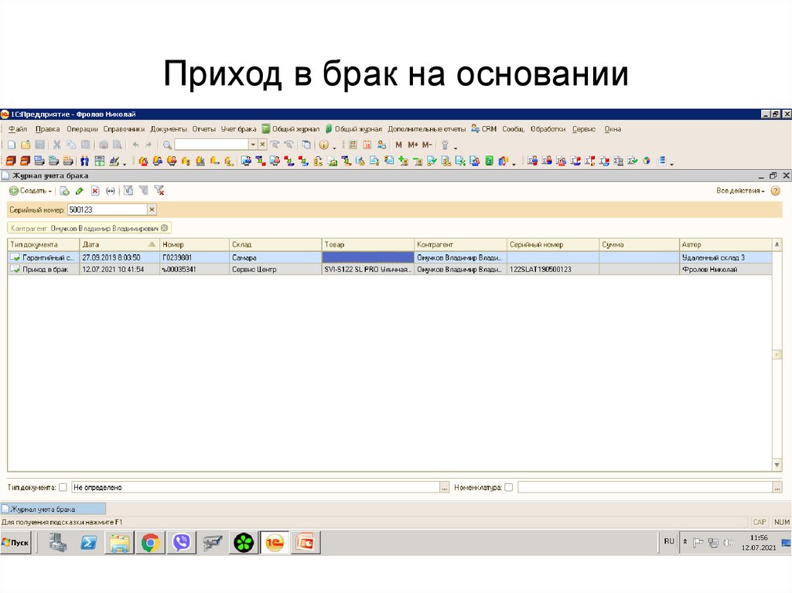Open the Учет брака menu

238,129
